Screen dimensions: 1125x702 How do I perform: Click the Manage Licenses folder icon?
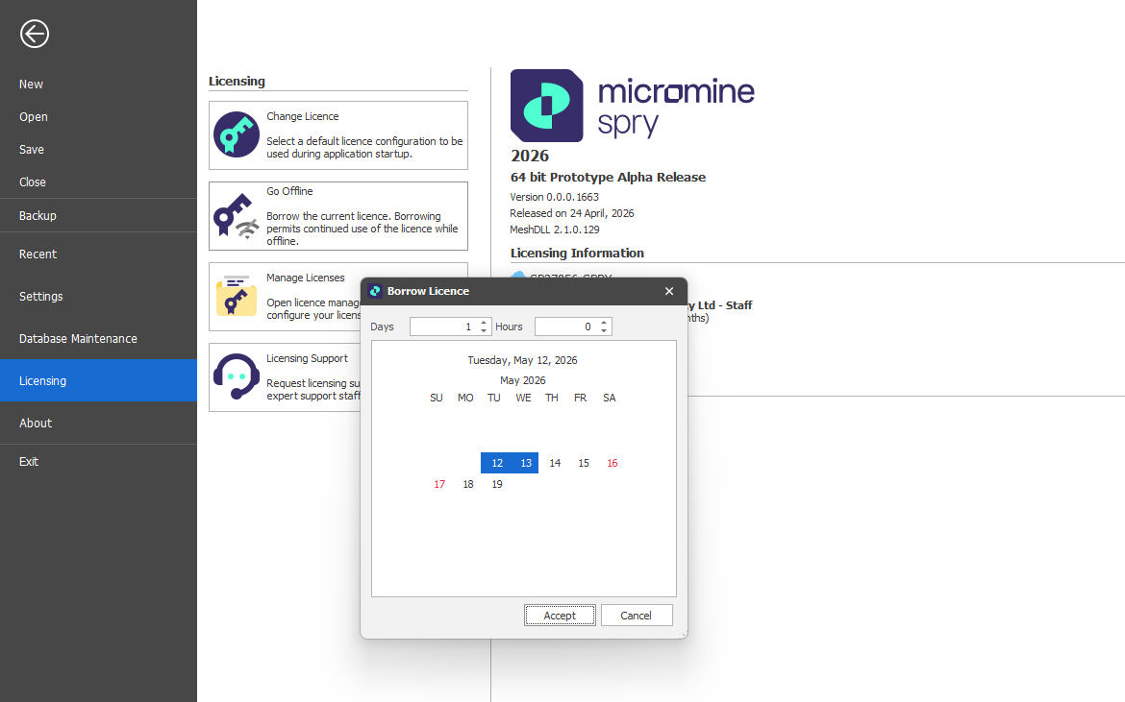[236, 296]
